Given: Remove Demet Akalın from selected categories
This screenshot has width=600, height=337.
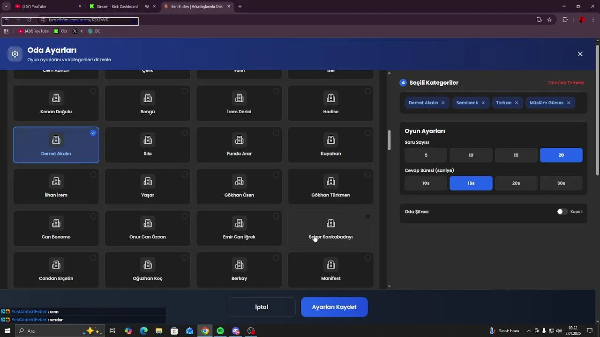Looking at the screenshot, I should coord(443,103).
